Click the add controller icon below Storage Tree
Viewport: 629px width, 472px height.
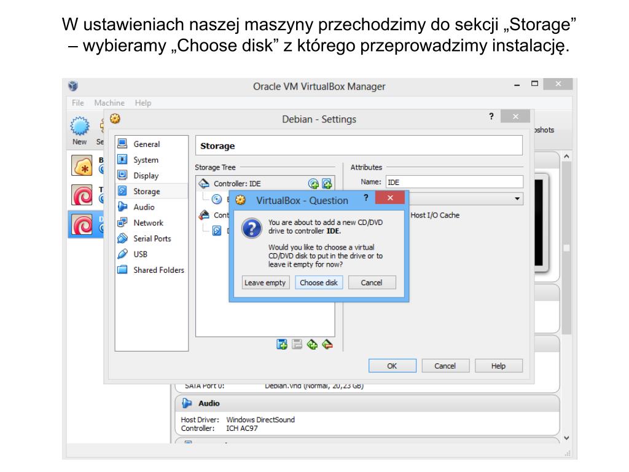(x=282, y=344)
